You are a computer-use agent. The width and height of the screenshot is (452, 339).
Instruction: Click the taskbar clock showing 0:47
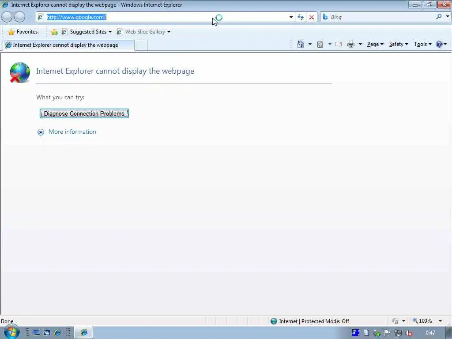(430, 333)
